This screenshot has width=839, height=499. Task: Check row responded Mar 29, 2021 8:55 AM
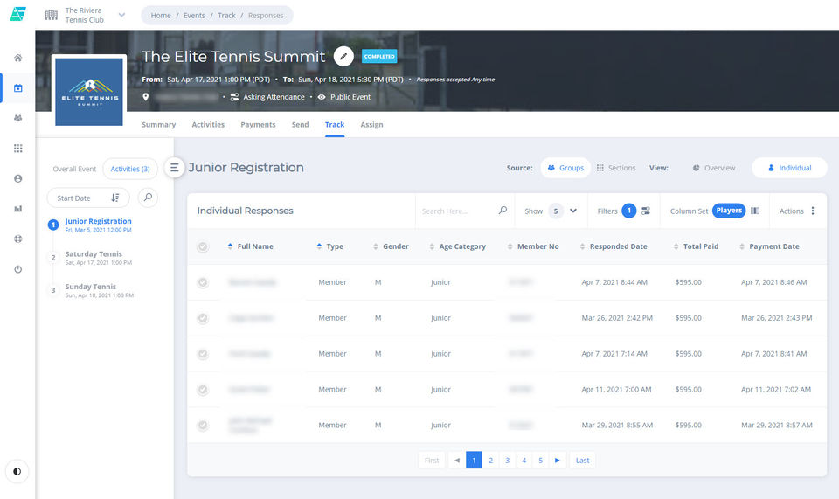pyautogui.click(x=202, y=426)
